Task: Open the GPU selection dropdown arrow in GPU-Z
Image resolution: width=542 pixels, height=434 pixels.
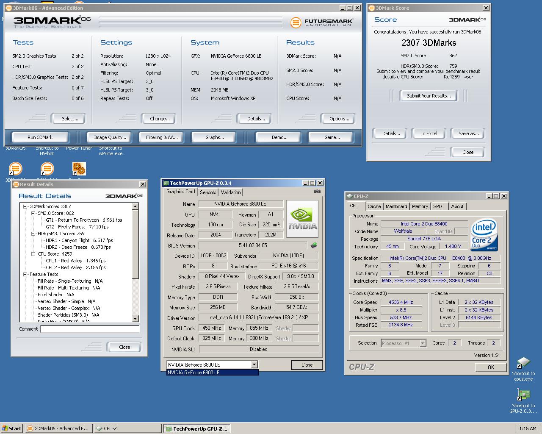Action: [254, 364]
